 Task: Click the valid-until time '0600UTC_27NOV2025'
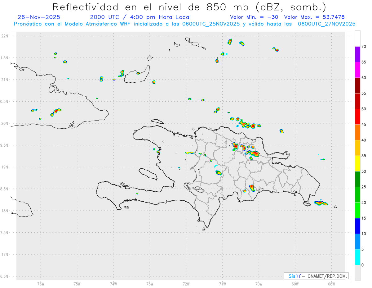[x=326, y=24]
